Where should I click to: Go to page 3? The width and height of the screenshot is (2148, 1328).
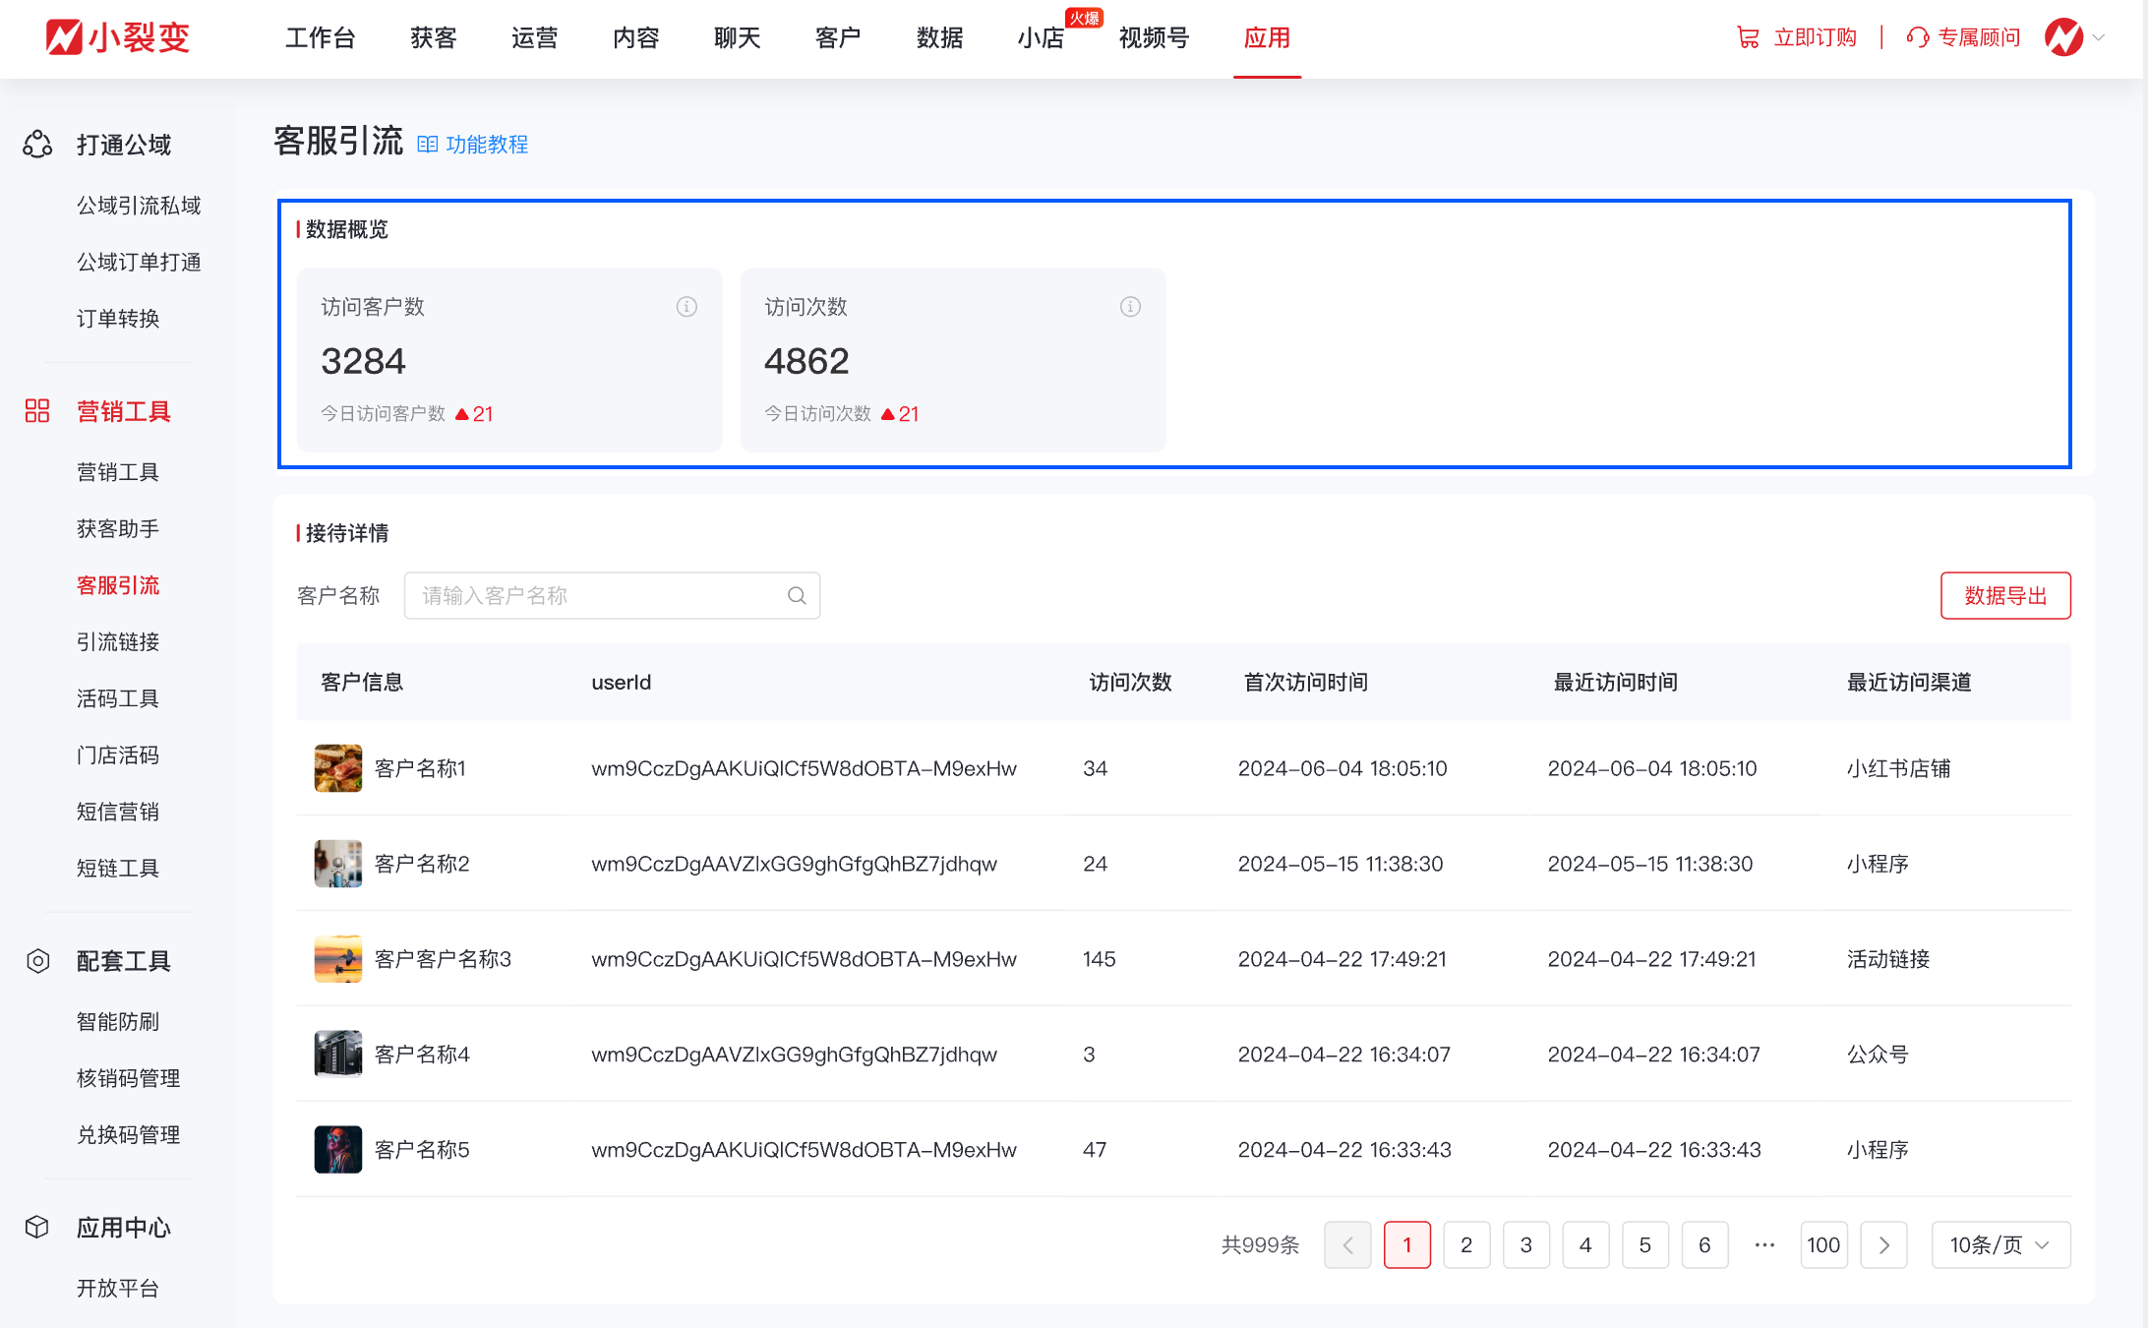point(1526,1245)
